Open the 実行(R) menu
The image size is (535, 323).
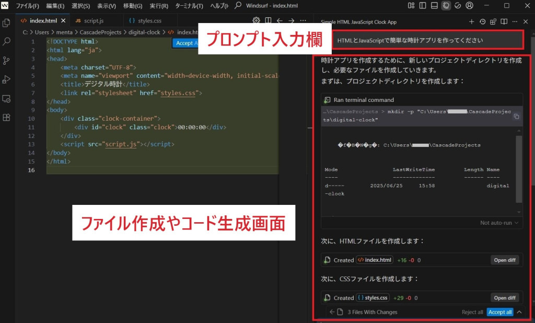(x=159, y=6)
